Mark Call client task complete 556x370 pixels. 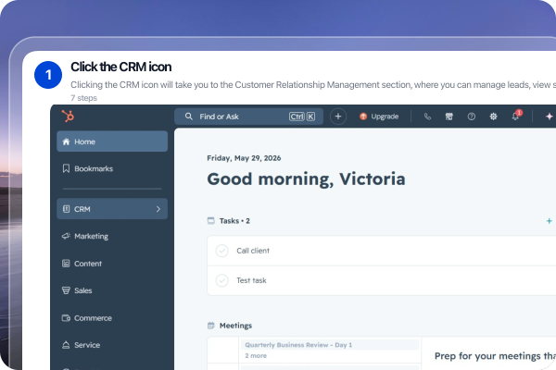(x=222, y=251)
